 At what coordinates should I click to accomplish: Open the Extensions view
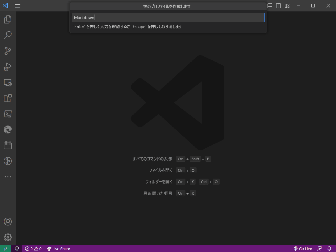(x=8, y=98)
